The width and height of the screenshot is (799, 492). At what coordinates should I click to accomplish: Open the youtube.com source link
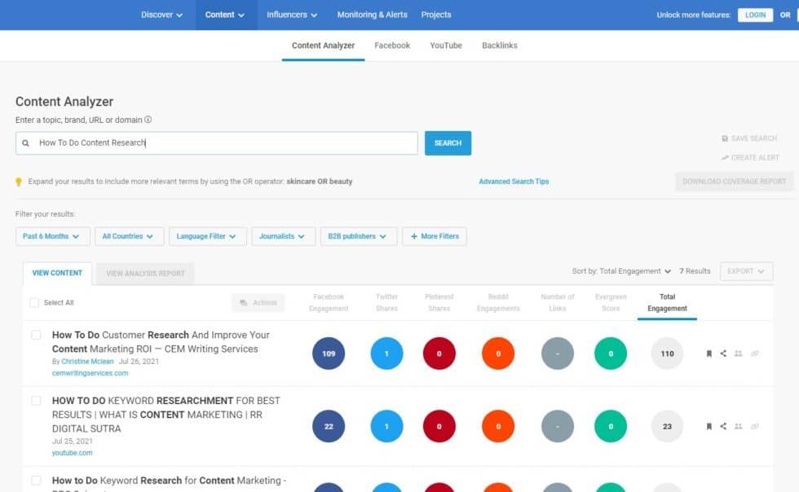pyautogui.click(x=73, y=452)
